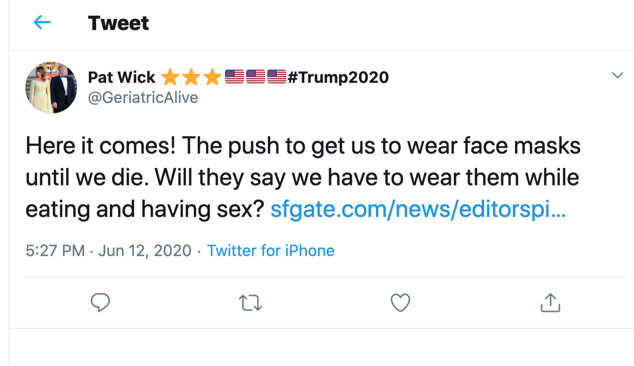The width and height of the screenshot is (634, 366).
Task: Click the Pat Wick display name
Action: (122, 78)
